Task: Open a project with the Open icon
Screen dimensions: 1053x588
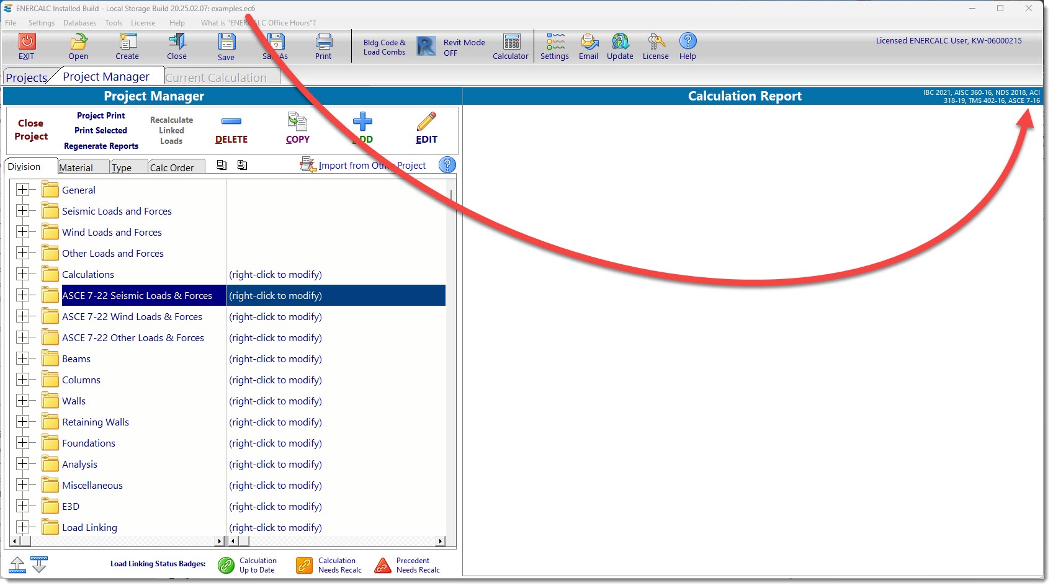Action: 78,42
